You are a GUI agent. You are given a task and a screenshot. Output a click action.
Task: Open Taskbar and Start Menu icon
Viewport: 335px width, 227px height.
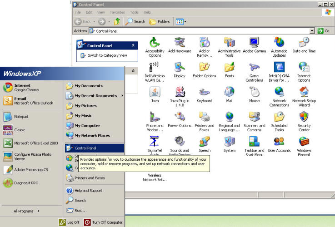(254, 142)
